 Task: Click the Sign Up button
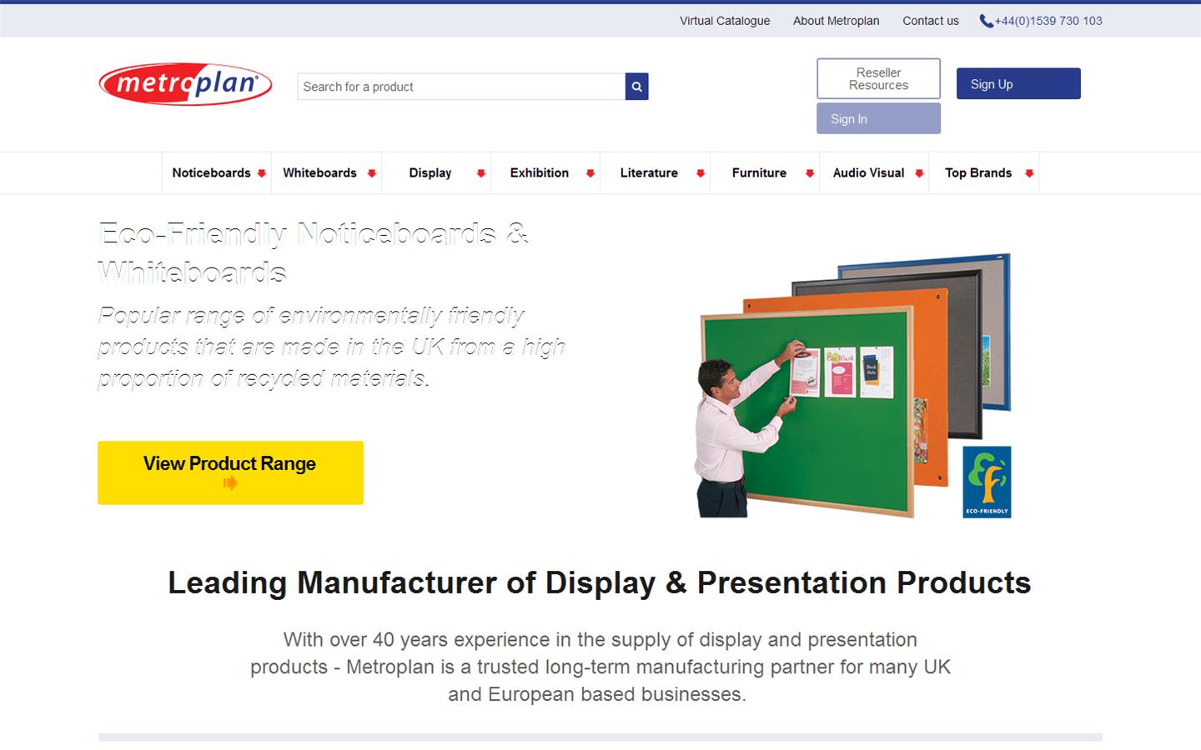tap(1018, 83)
